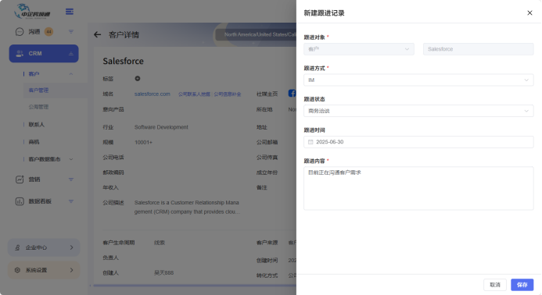
Task: Select 客户 in the sidebar
Action: coord(34,74)
